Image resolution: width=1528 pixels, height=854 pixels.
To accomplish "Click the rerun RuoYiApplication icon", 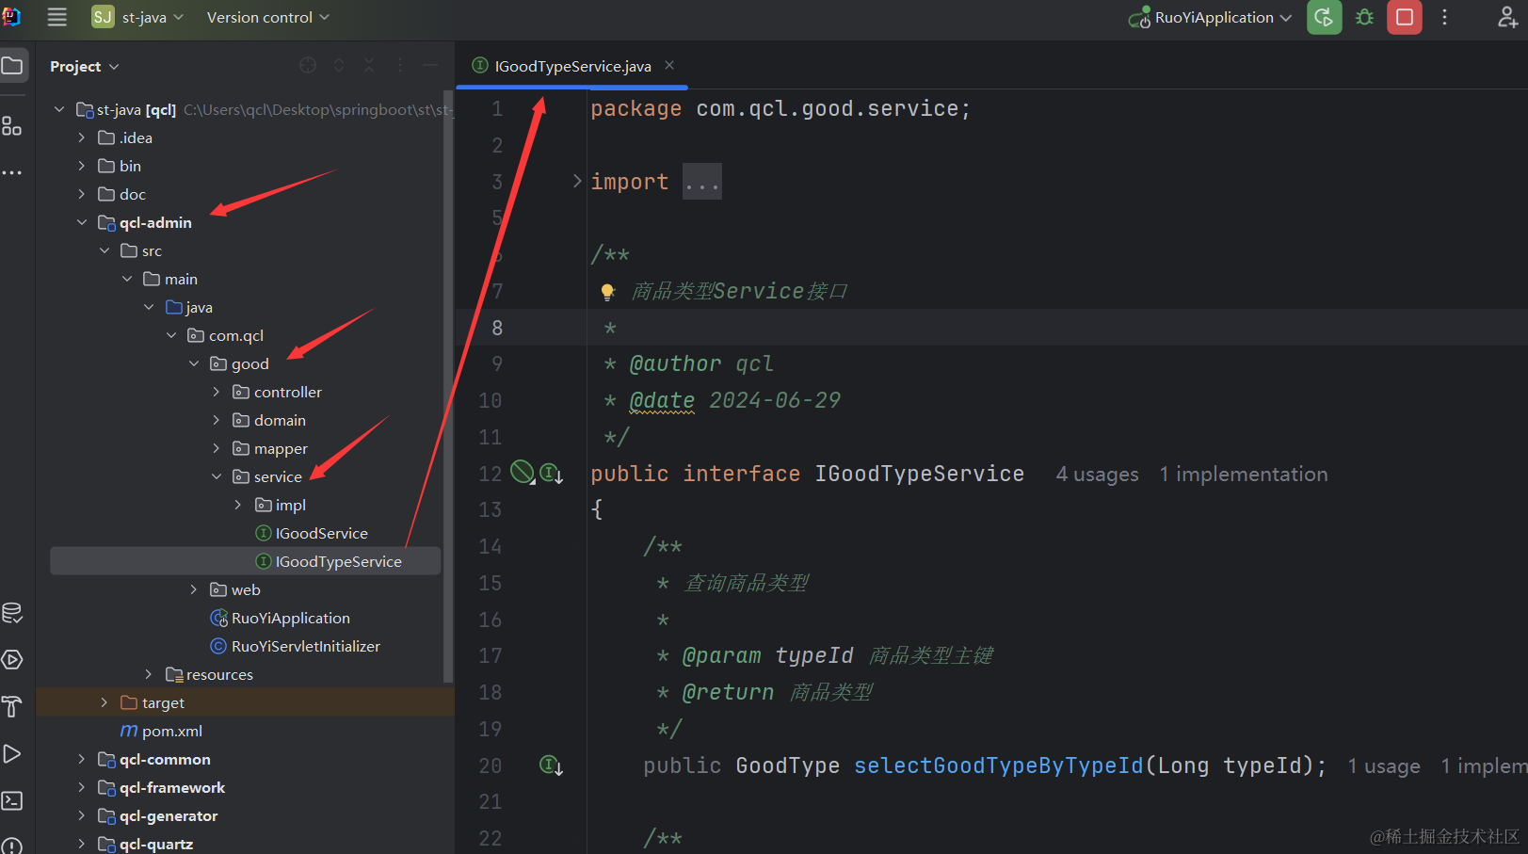I will [1324, 17].
